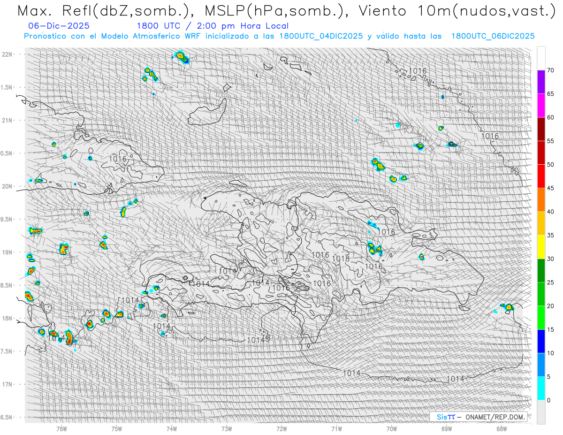Click the date '06-Dic-2025'
This screenshot has width=563, height=435.
point(59,26)
